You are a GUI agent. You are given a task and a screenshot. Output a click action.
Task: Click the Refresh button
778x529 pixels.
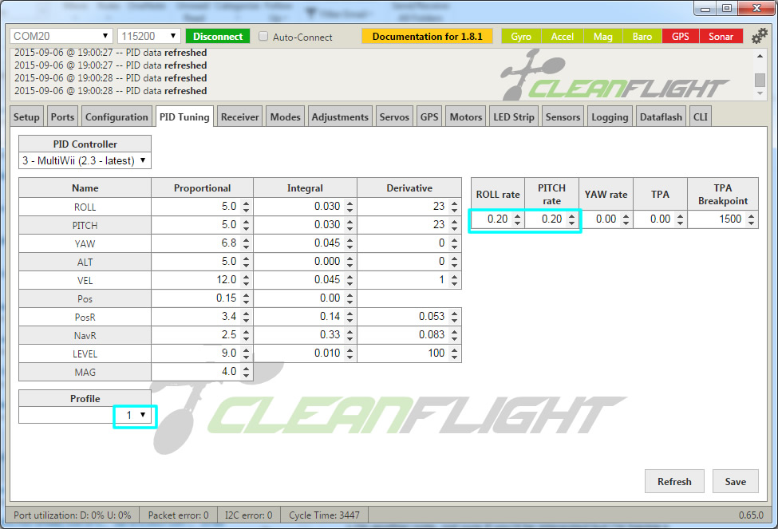(x=674, y=481)
